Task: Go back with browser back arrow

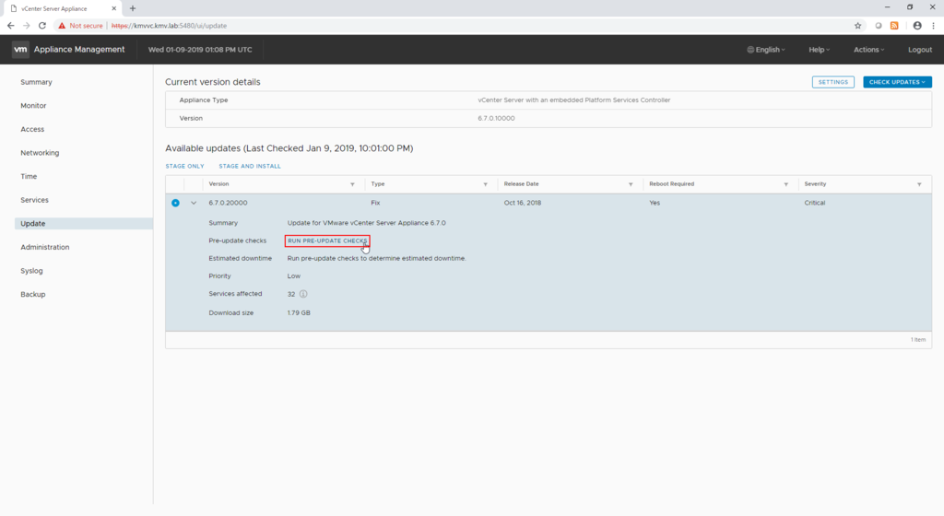Action: tap(10, 26)
